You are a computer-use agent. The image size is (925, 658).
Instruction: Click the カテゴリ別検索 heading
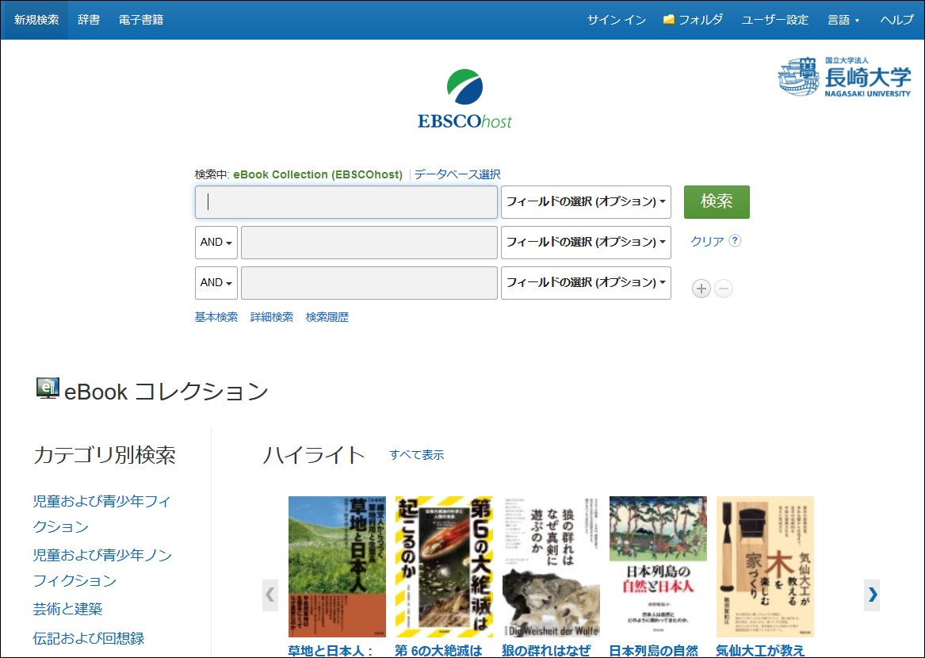point(105,455)
